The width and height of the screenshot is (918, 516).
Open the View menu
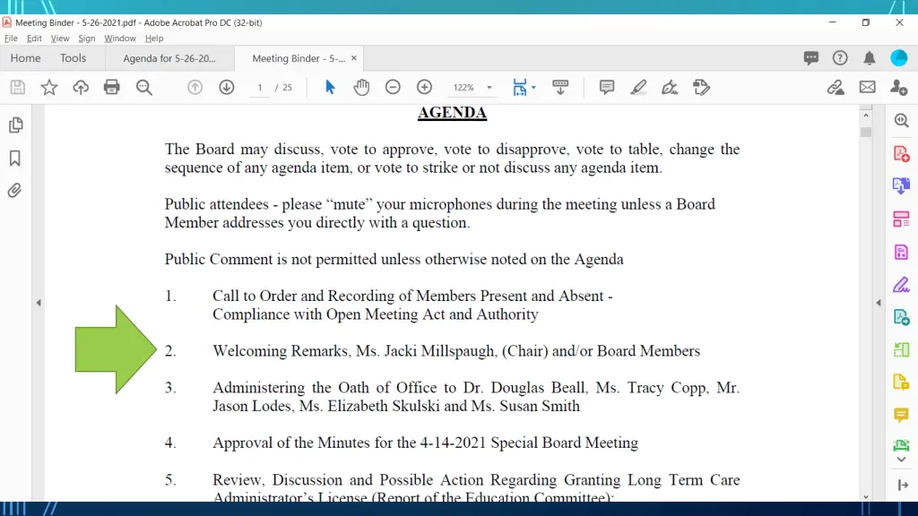pyautogui.click(x=60, y=38)
